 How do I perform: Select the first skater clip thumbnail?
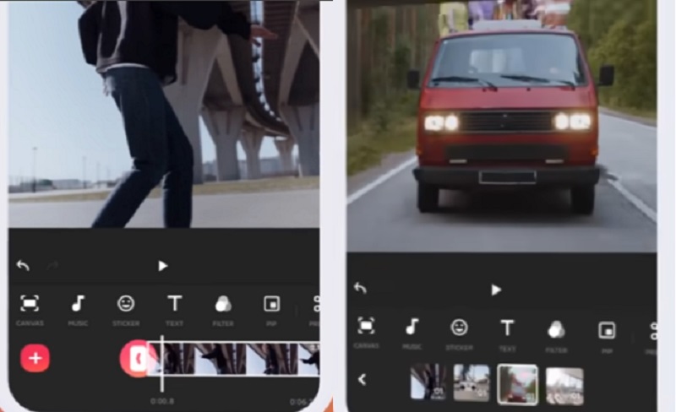pos(428,382)
